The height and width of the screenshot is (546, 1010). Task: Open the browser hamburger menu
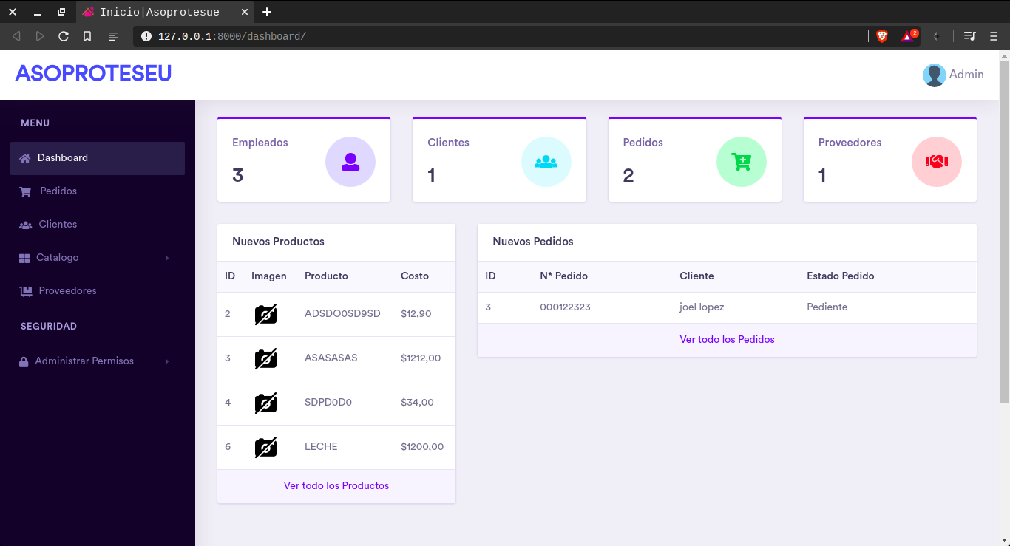click(993, 36)
